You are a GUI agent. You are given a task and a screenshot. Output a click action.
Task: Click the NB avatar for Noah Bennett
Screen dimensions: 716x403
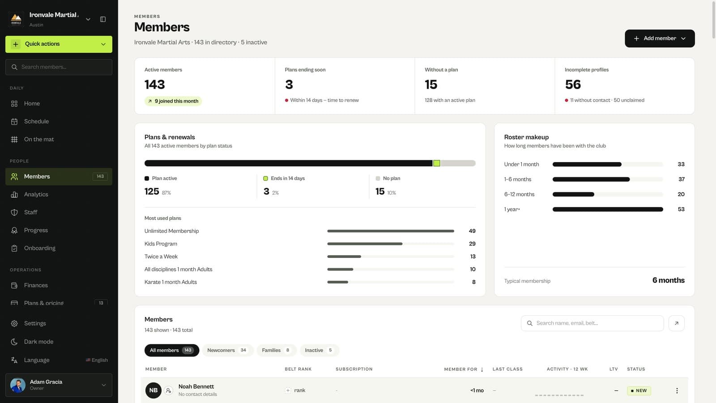coord(153,390)
